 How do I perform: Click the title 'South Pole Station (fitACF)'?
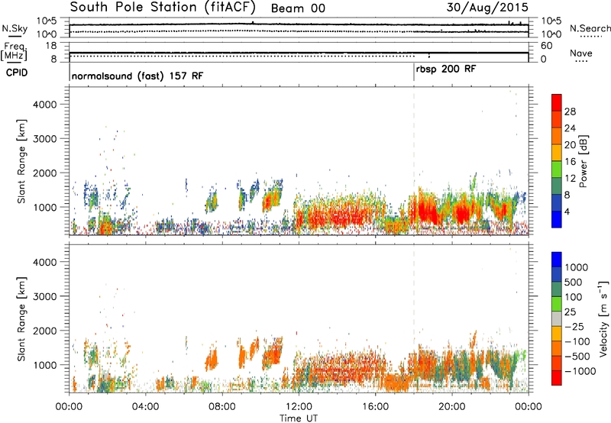tap(163, 8)
